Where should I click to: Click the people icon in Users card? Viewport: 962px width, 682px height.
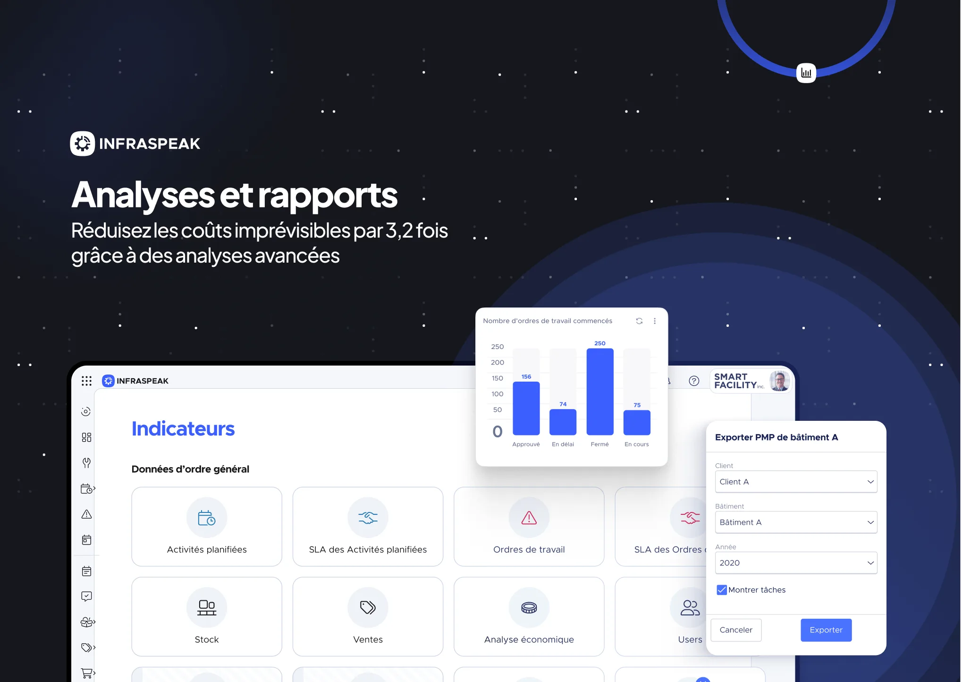coord(690,607)
